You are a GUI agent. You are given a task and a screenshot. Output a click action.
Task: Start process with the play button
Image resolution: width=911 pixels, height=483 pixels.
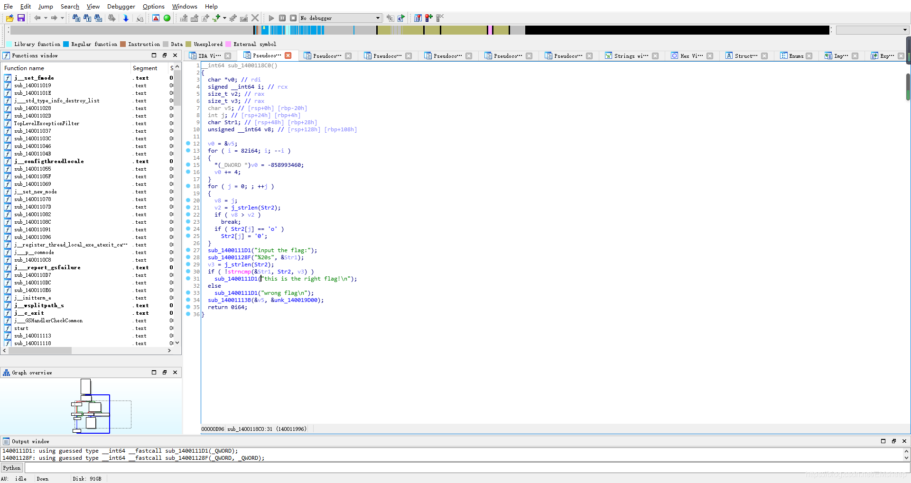tap(271, 18)
